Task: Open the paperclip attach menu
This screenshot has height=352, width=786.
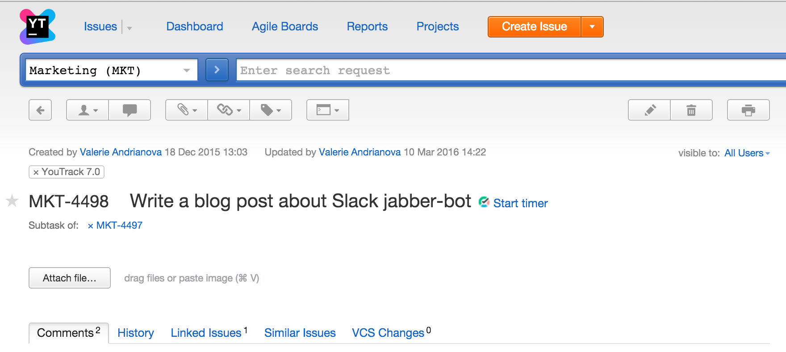Action: 187,110
